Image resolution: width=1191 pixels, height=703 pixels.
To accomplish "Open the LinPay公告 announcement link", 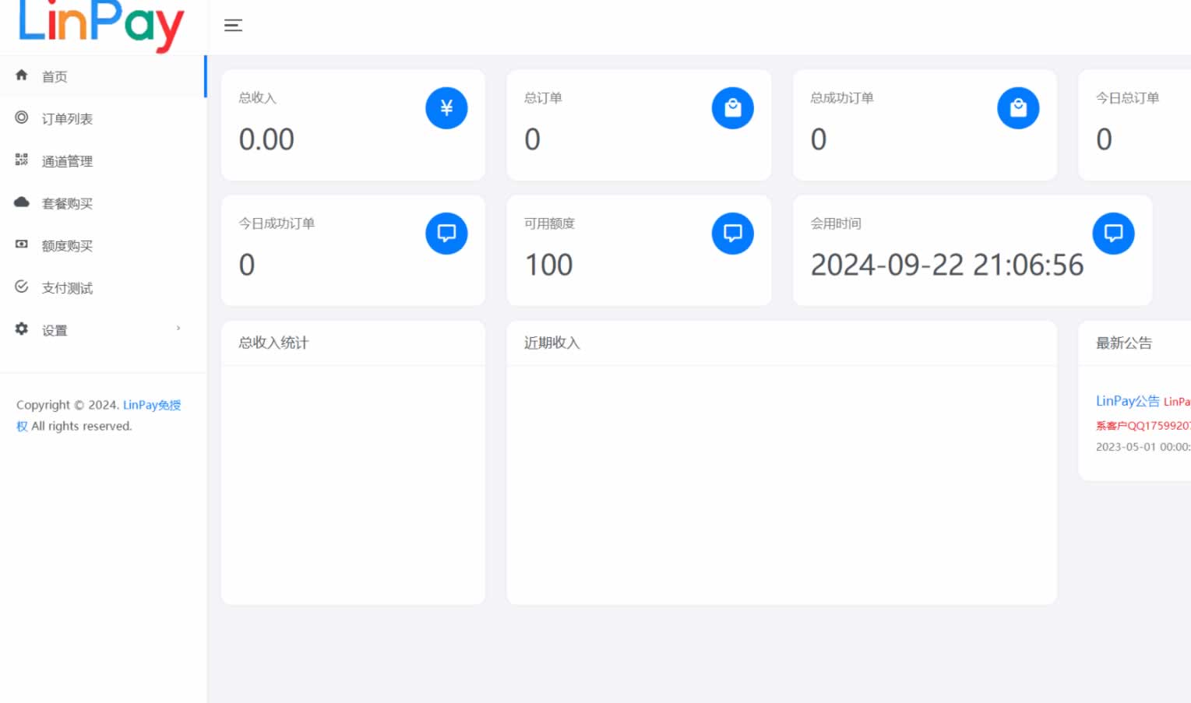I will point(1127,401).
